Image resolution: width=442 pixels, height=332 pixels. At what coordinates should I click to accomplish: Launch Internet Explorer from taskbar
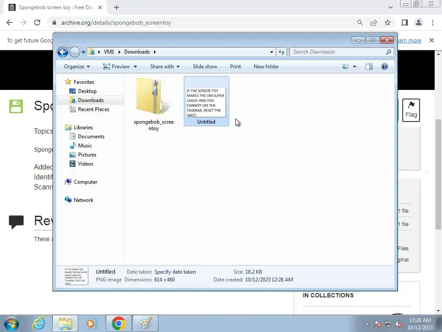(38, 323)
